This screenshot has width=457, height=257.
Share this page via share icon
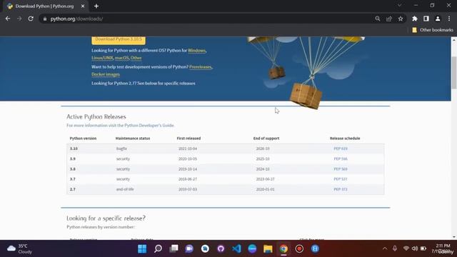point(389,19)
